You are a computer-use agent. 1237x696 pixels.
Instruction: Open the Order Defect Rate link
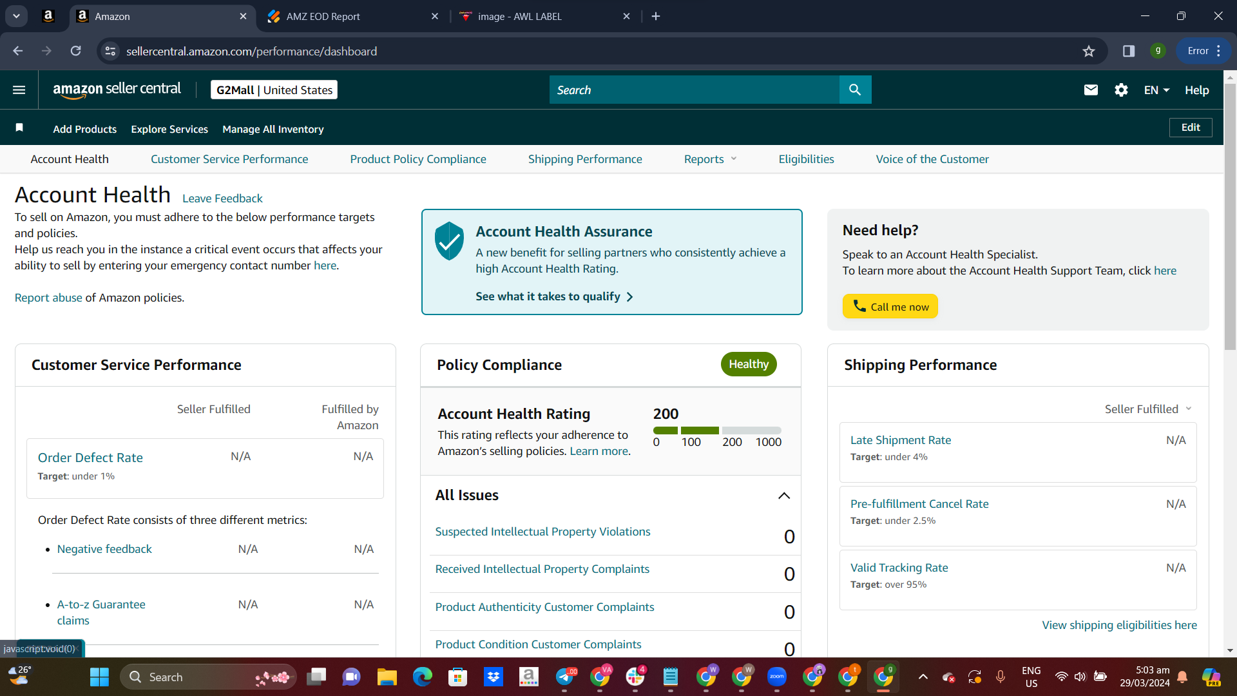tap(90, 458)
